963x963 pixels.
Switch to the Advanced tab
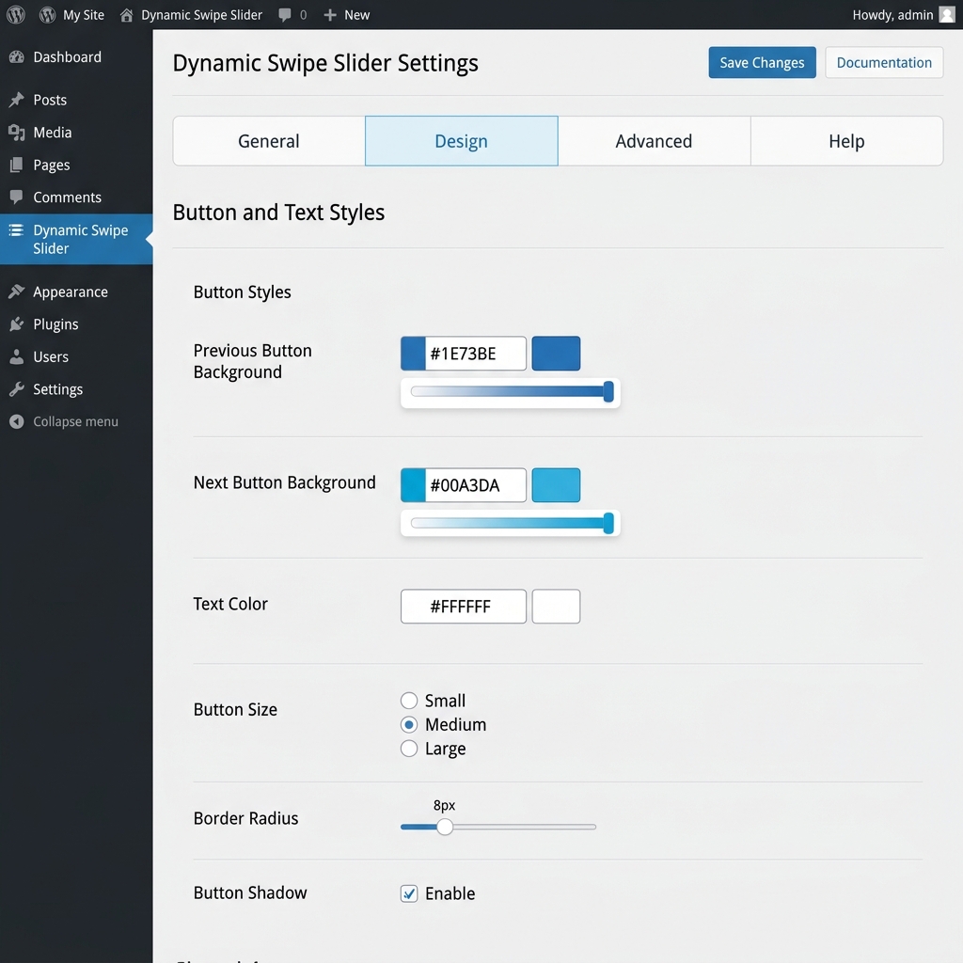point(655,141)
